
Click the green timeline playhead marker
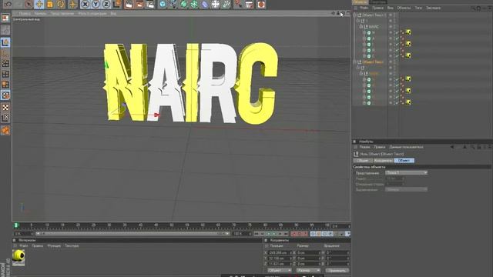click(16, 225)
